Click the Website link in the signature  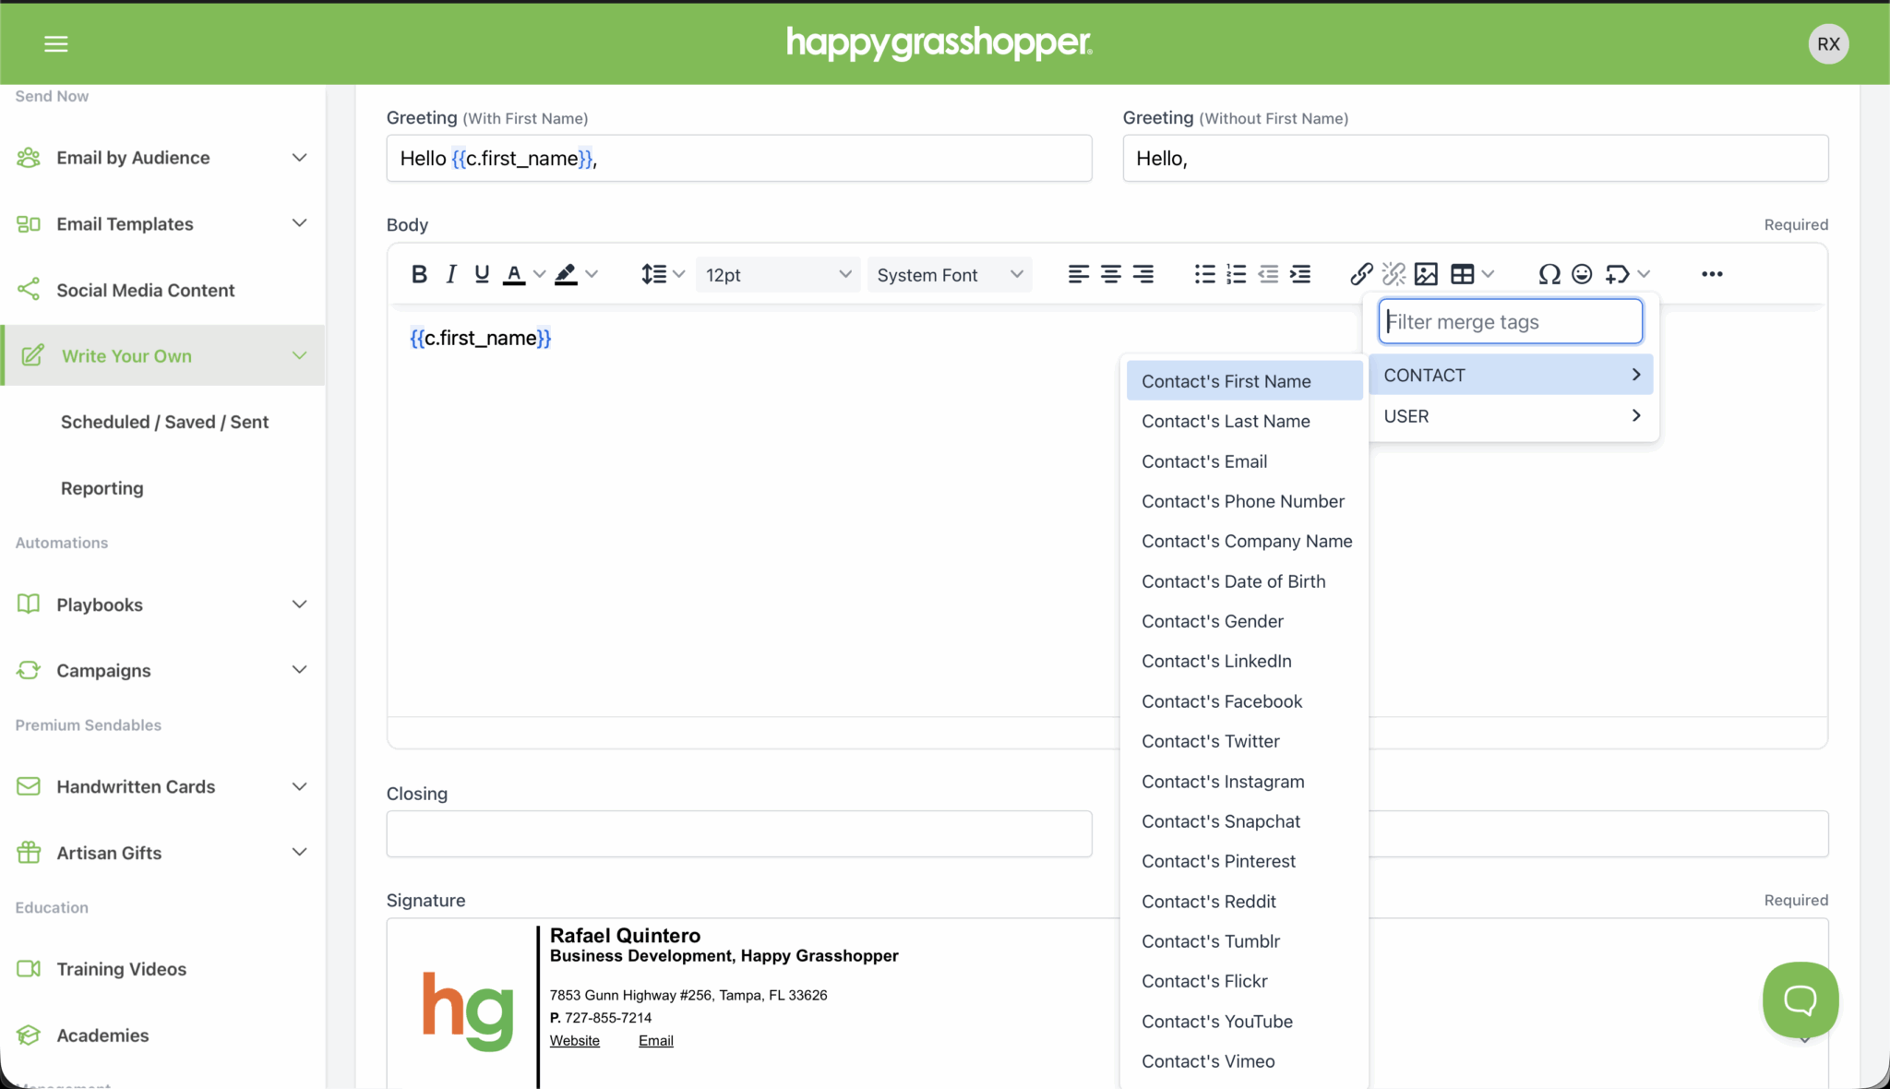(x=574, y=1040)
